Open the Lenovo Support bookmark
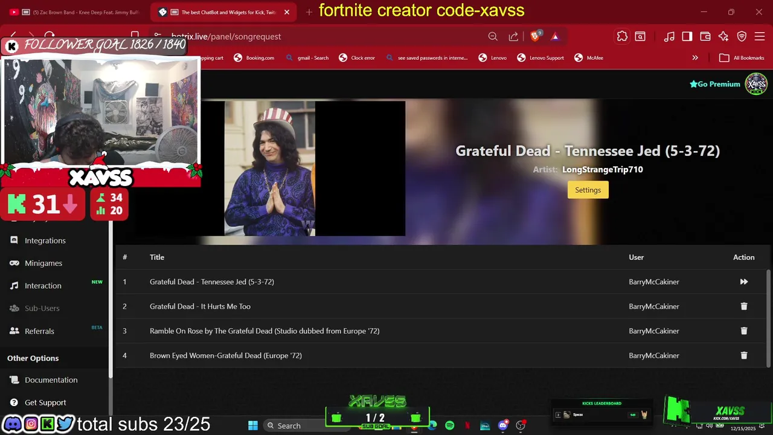This screenshot has width=773, height=435. (x=540, y=58)
